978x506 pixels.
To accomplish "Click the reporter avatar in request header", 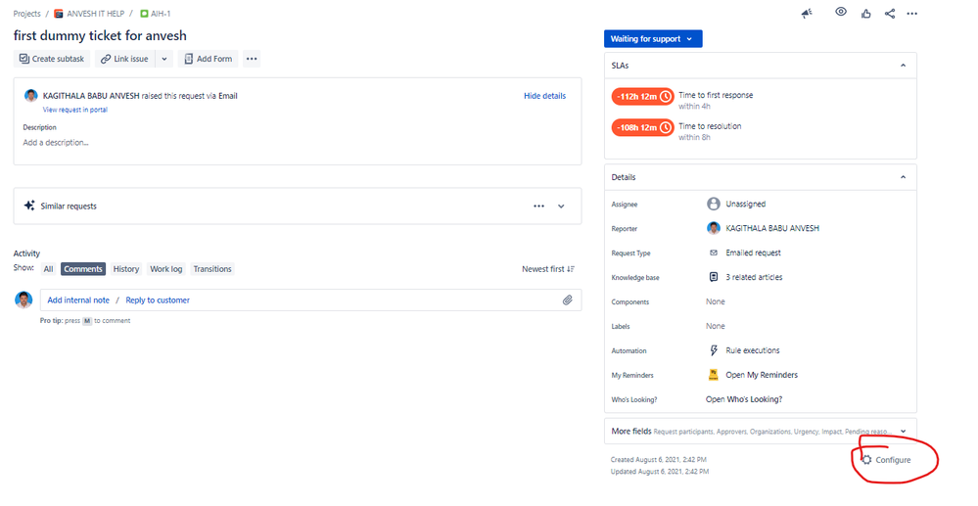I will 30,96.
